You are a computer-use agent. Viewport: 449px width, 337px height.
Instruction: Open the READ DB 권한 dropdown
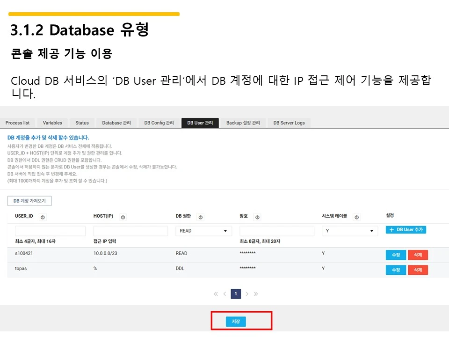point(203,231)
